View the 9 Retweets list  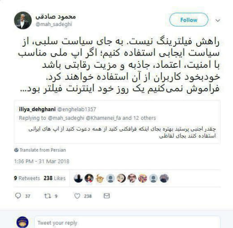tap(27, 178)
